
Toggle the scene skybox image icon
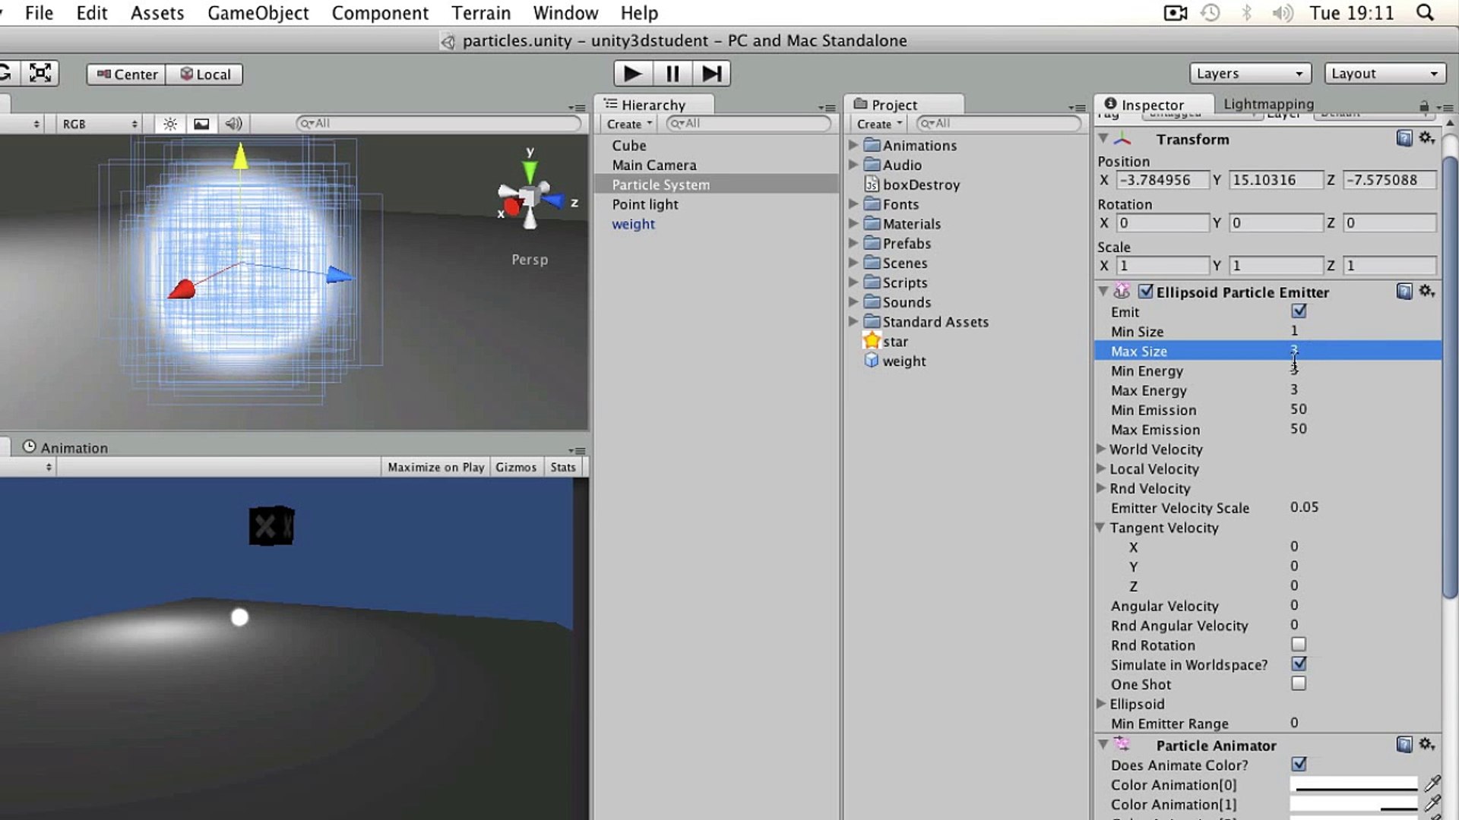pyautogui.click(x=201, y=124)
